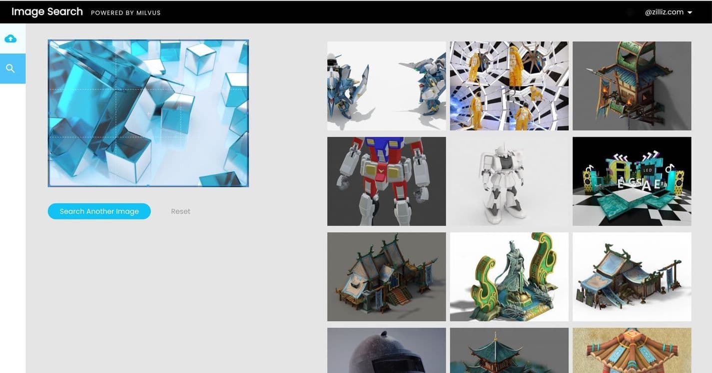Open the dark helmet result at the bottom
Screen dimensions: 712x373
tap(386, 350)
